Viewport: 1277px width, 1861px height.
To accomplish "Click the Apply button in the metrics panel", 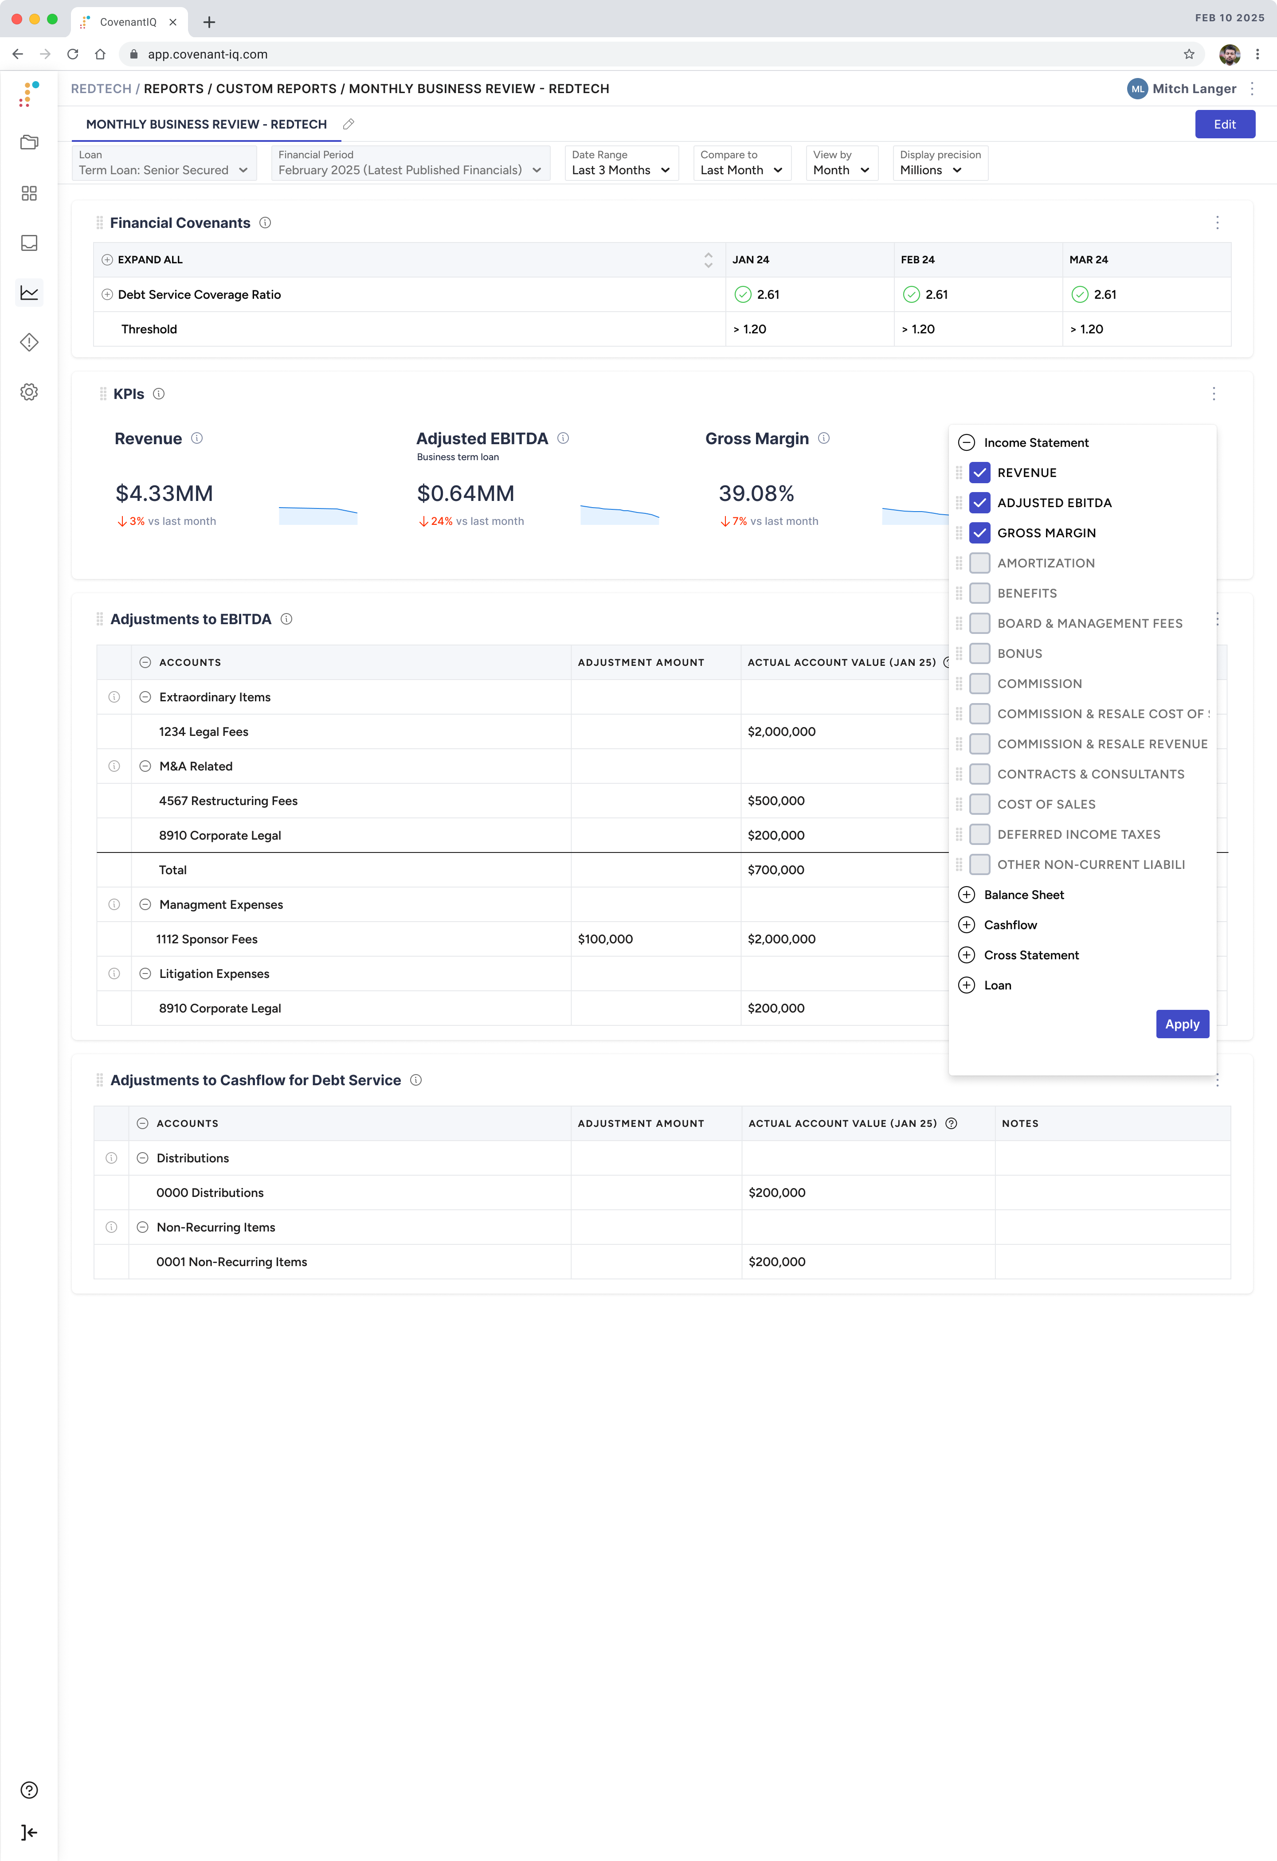I will [1183, 1024].
